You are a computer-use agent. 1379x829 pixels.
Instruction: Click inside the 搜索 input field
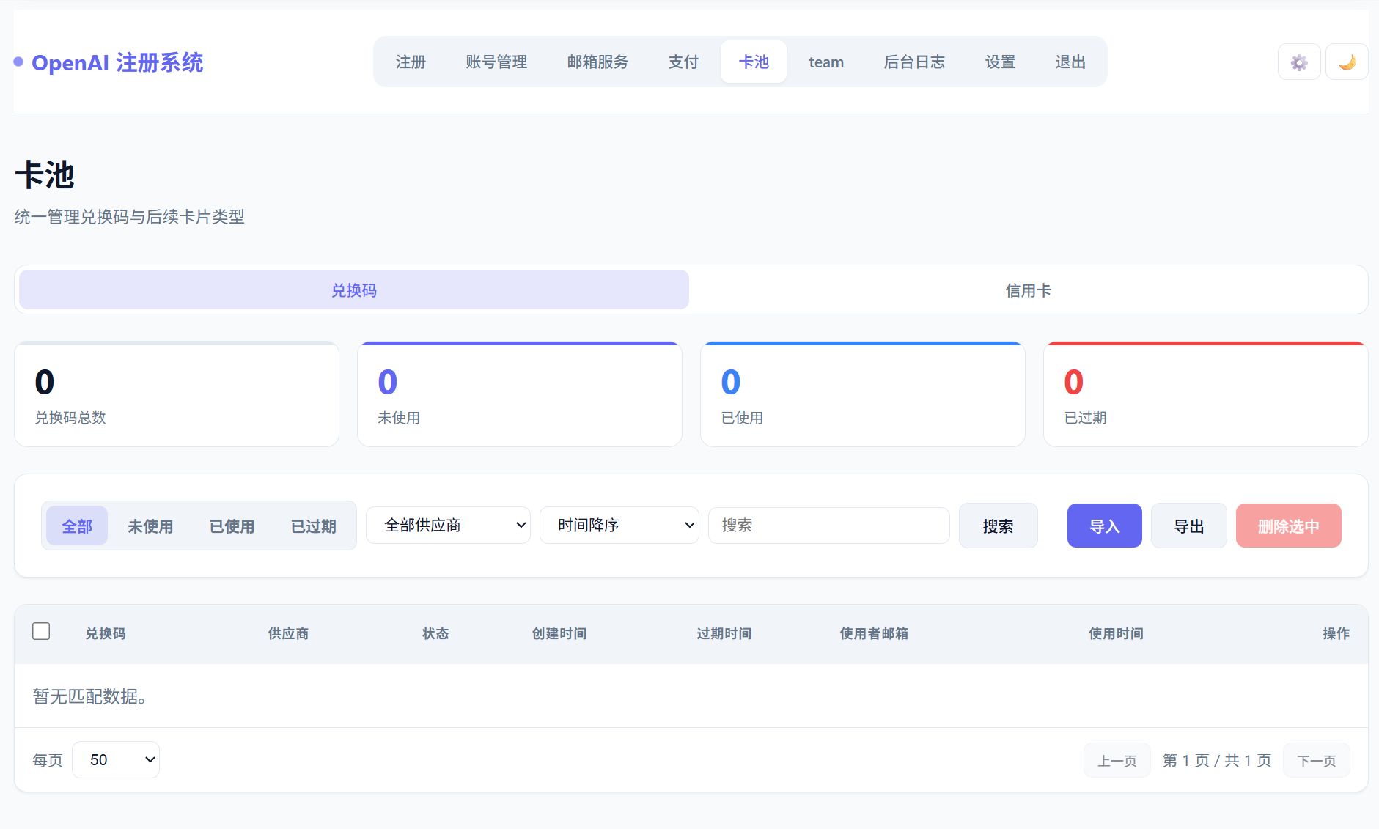pyautogui.click(x=828, y=525)
